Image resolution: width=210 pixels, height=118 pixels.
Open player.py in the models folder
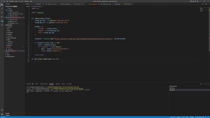click(x=10, y=45)
